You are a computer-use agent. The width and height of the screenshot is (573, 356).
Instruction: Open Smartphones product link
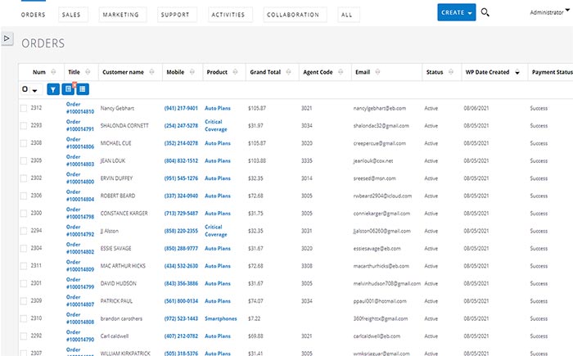(221, 318)
